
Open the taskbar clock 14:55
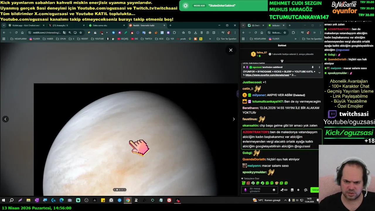point(309,200)
